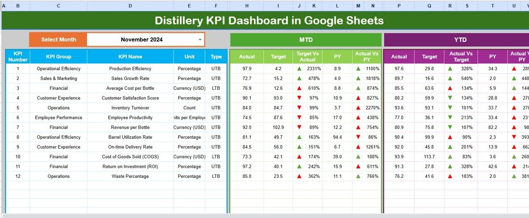The height and width of the screenshot is (218, 529).
Task: Click Revenue per Bottle's YTD green down arrow
Action: tap(450, 127)
